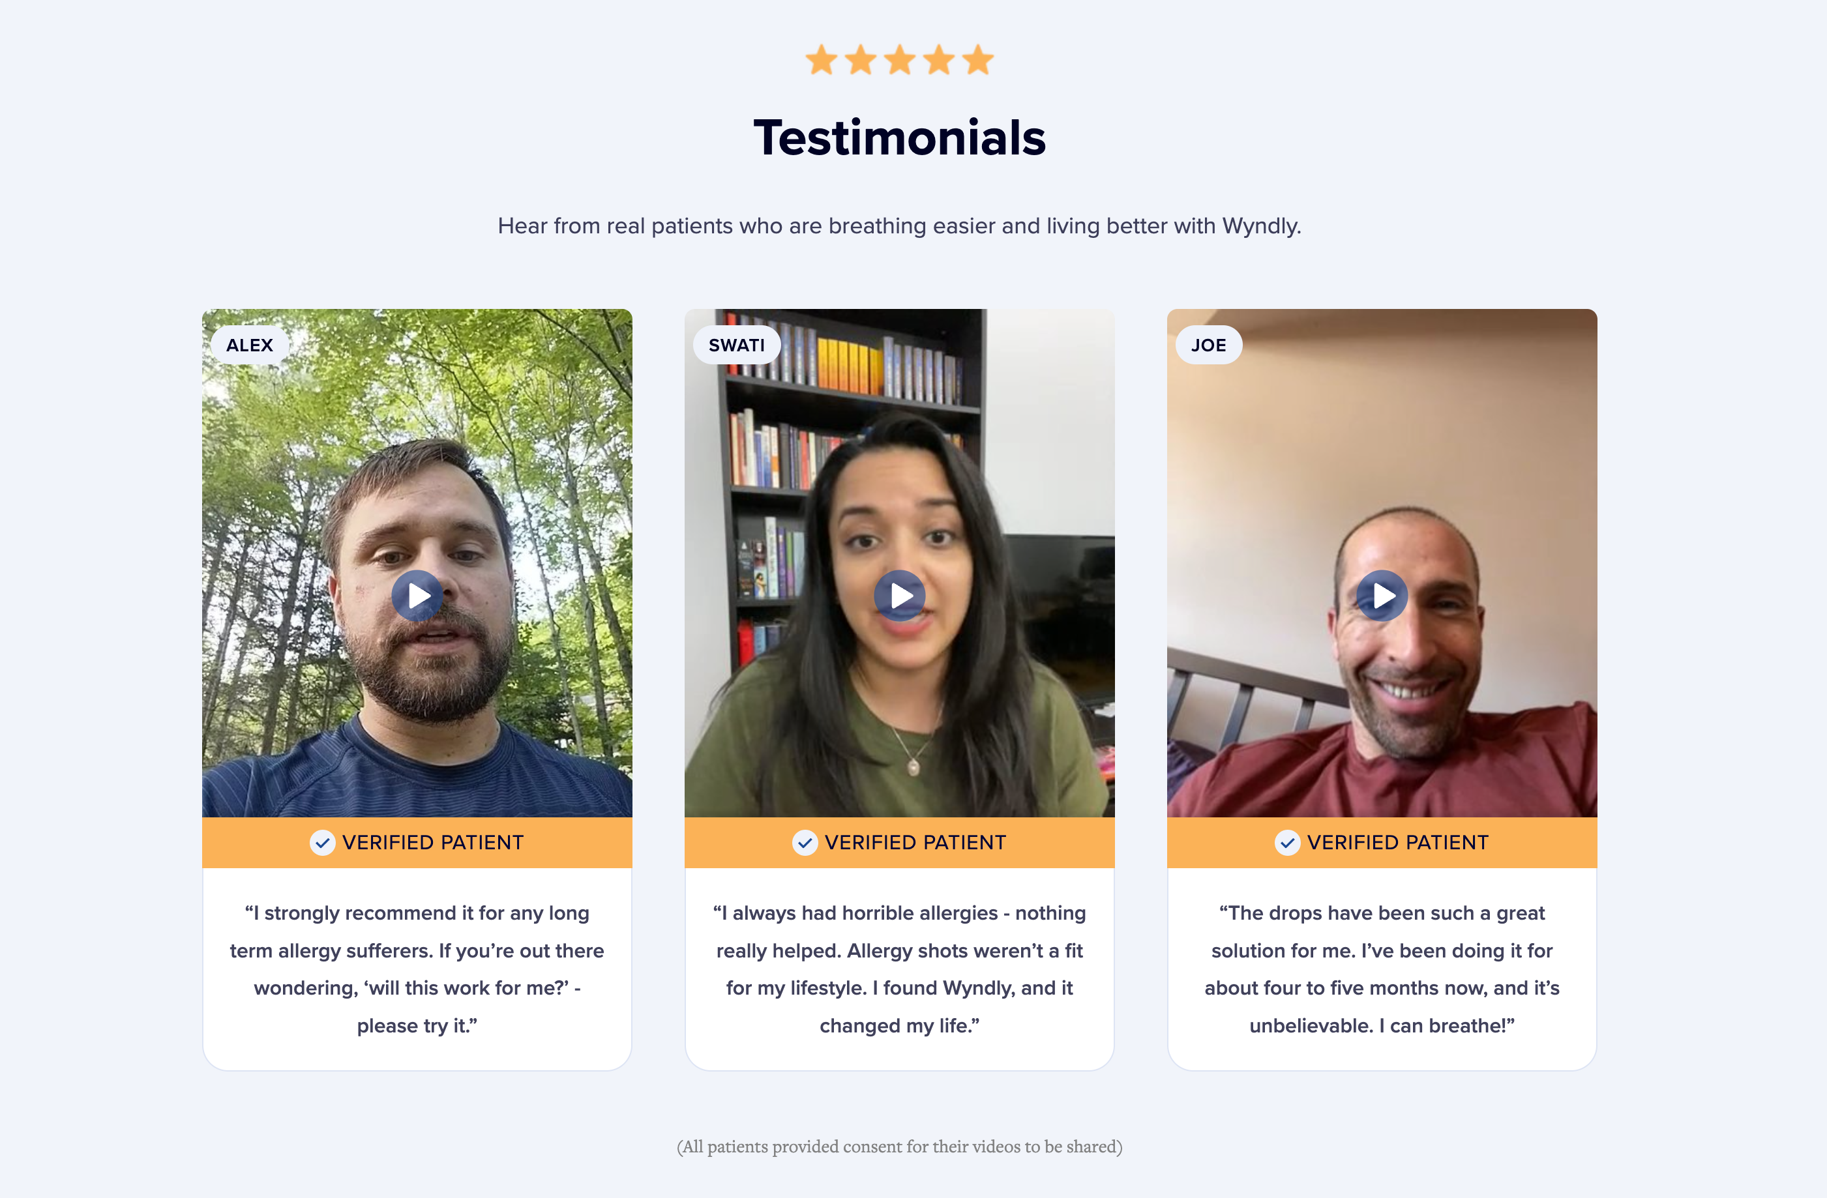This screenshot has width=1827, height=1198.
Task: Click the 'Hear from real patients' subtitle
Action: [900, 226]
